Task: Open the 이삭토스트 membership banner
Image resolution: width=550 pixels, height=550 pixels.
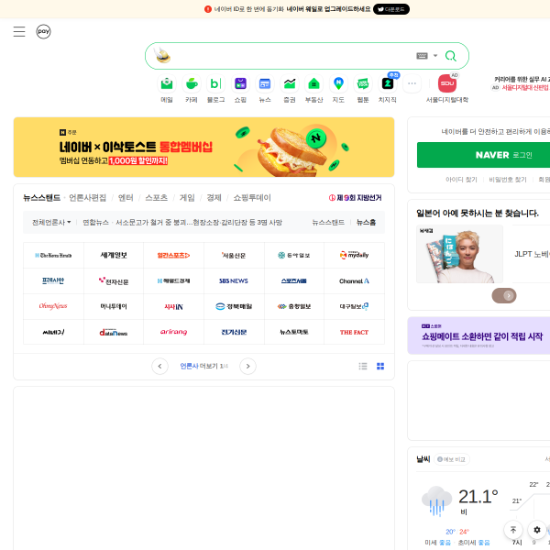Action: pos(203,147)
